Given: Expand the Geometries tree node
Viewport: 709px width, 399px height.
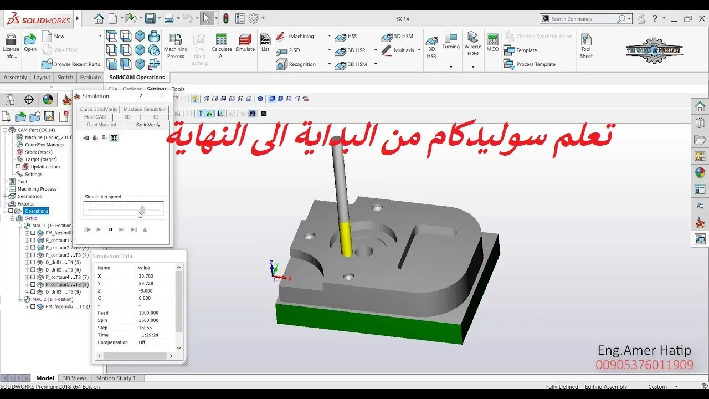Looking at the screenshot, I should click(5, 196).
